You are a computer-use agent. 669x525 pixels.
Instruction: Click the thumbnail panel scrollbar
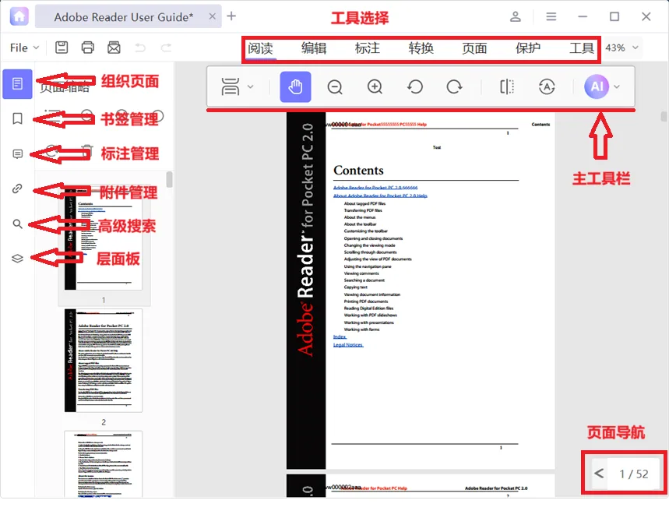click(x=169, y=179)
